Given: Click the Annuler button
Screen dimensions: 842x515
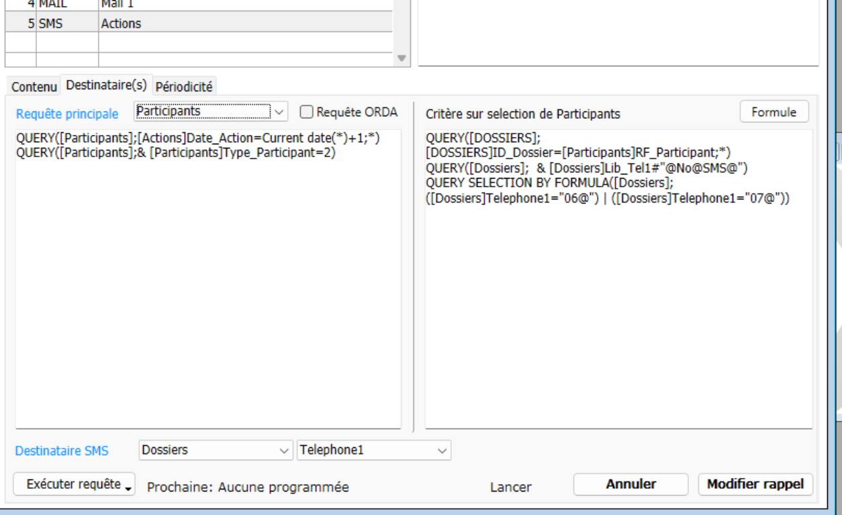Looking at the screenshot, I should click(x=630, y=484).
